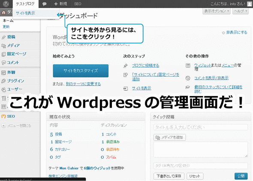Click the collapse menu arrow icon

[3, 126]
